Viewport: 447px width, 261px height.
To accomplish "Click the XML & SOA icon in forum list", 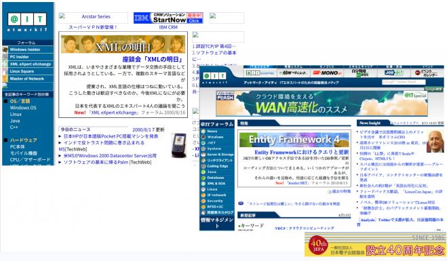I will coord(203,184).
